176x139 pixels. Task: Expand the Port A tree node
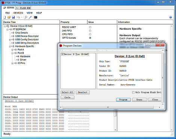[x=12, y=50]
